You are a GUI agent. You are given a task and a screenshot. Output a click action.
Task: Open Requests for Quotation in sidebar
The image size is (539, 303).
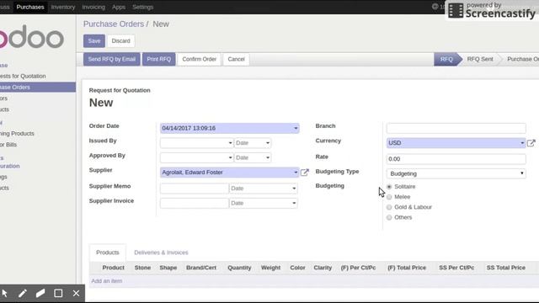(x=23, y=76)
